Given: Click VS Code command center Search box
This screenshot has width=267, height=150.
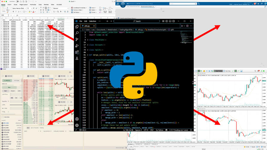Looking at the screenshot, I should click(137, 21).
